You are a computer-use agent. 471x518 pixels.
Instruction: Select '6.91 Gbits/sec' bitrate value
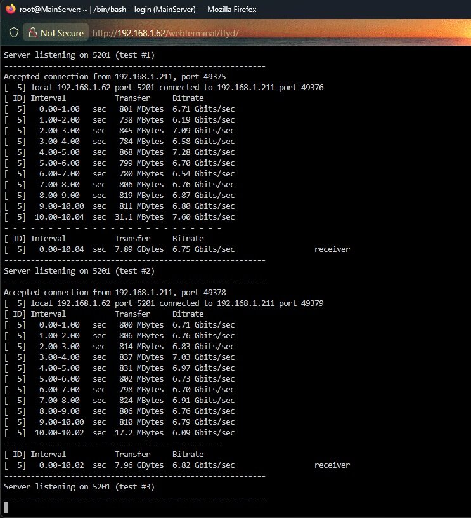(203, 401)
